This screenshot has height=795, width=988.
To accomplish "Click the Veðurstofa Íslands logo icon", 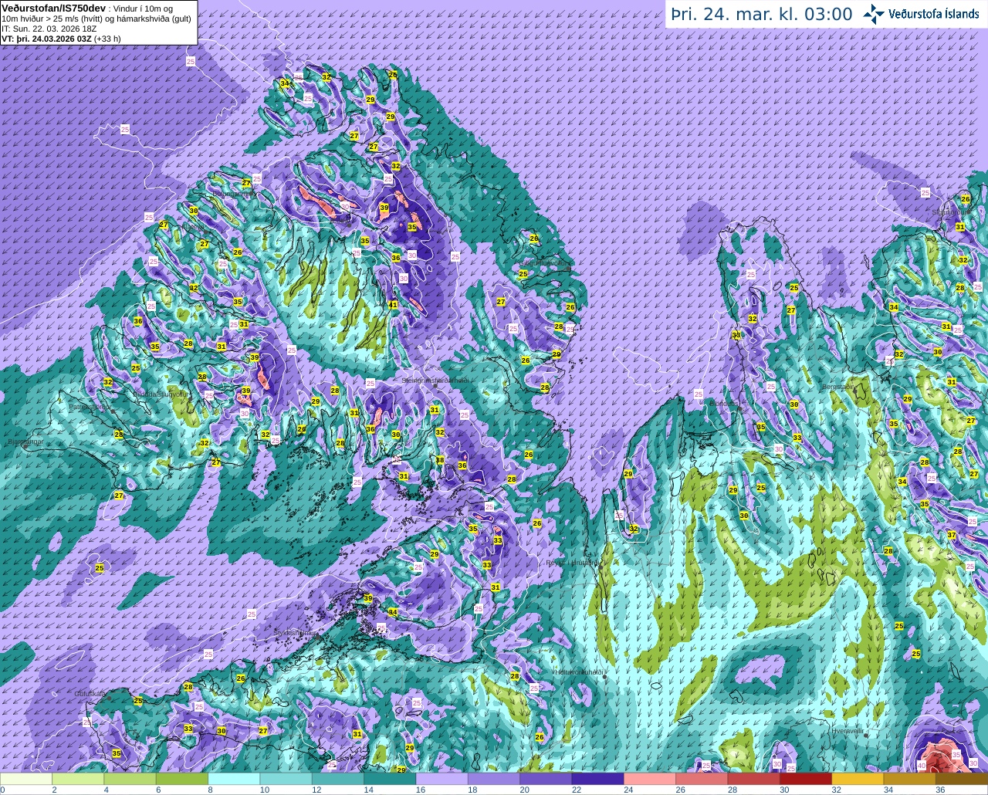I will (x=874, y=14).
